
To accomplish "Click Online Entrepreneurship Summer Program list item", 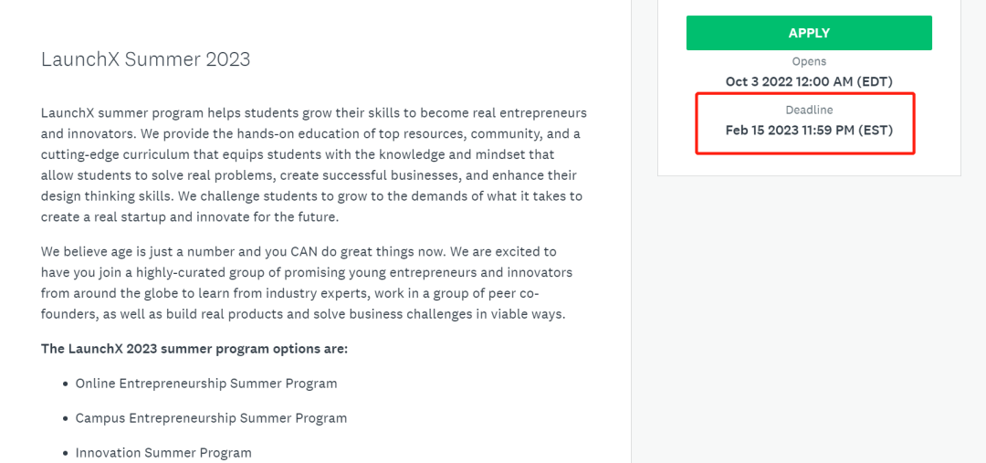I will [x=206, y=384].
